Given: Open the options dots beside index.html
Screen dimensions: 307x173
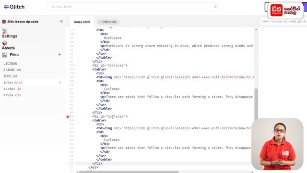Looking at the screenshot, I should (60, 83).
